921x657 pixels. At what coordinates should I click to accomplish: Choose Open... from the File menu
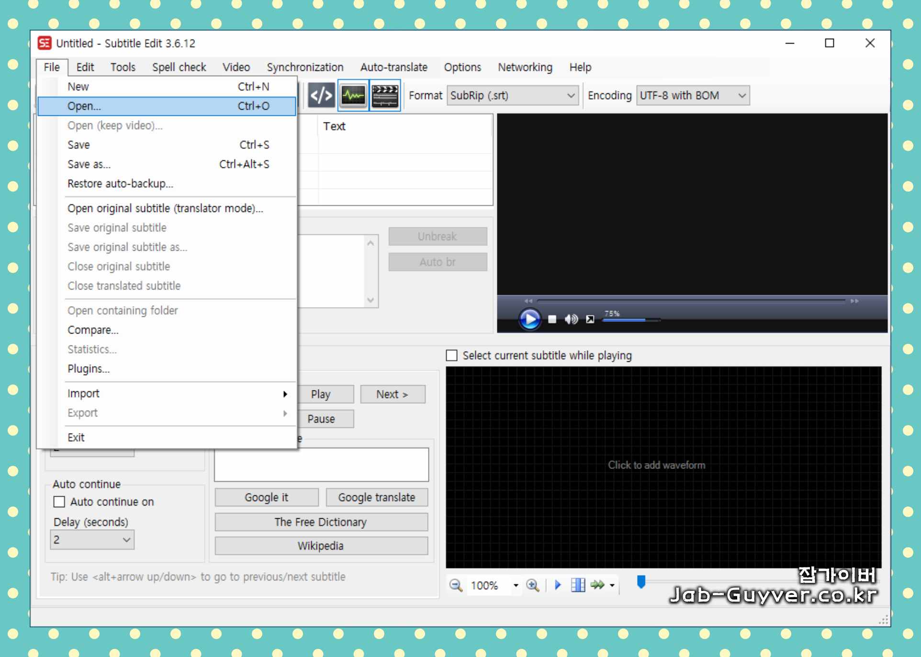coord(84,106)
